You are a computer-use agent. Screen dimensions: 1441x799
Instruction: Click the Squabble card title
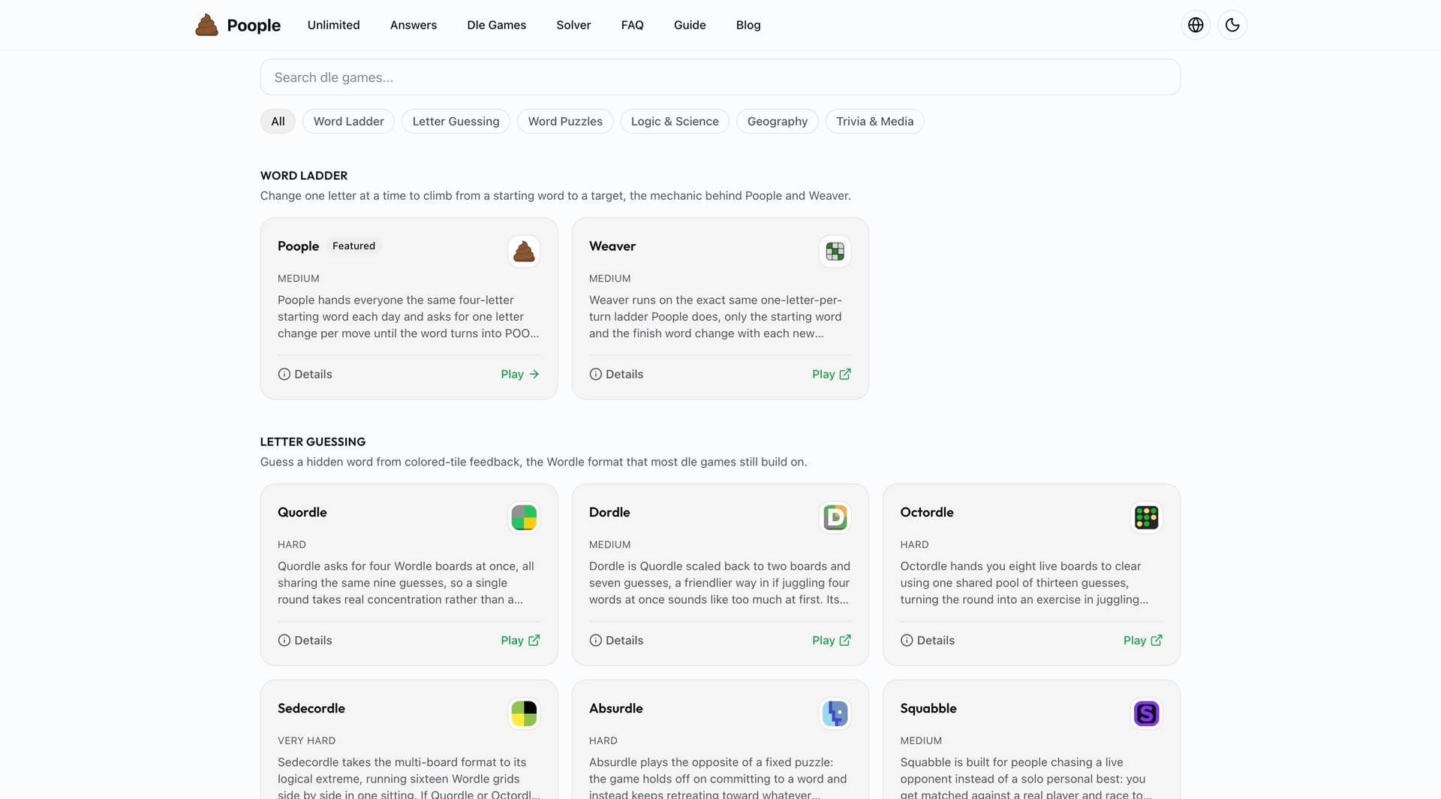[x=928, y=708]
